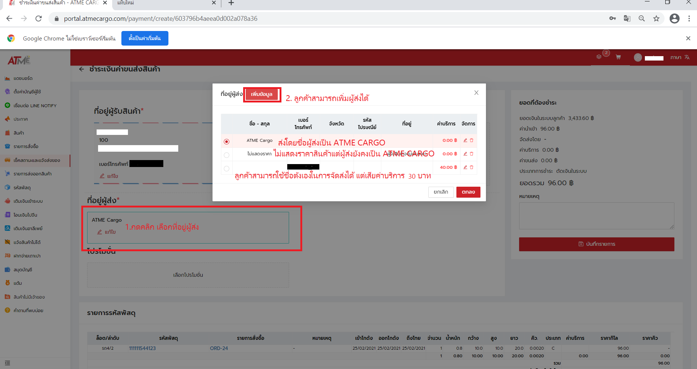Open notifications via the stacked layers icon
The height and width of the screenshot is (369, 697).
pyautogui.click(x=599, y=57)
